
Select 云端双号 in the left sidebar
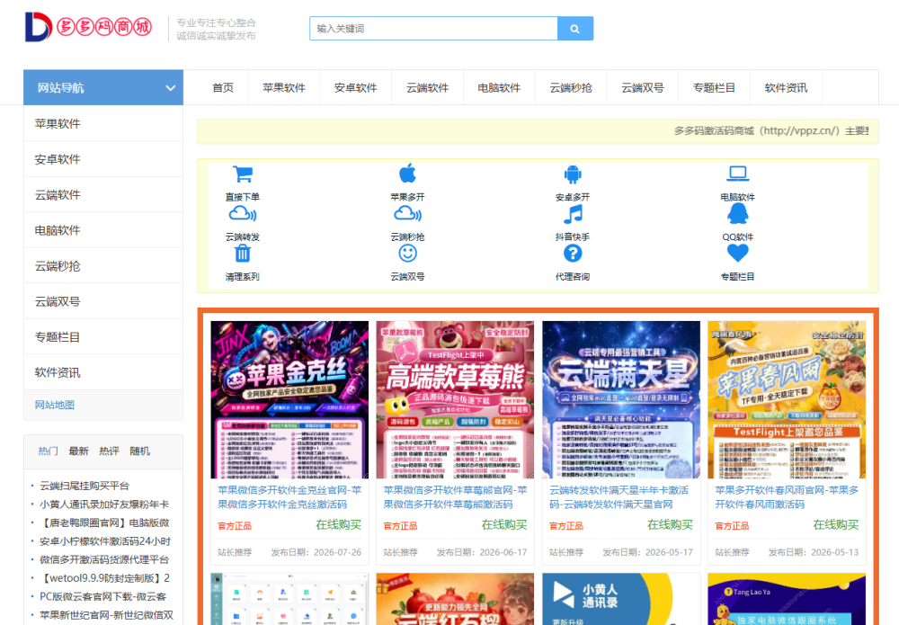tap(103, 301)
